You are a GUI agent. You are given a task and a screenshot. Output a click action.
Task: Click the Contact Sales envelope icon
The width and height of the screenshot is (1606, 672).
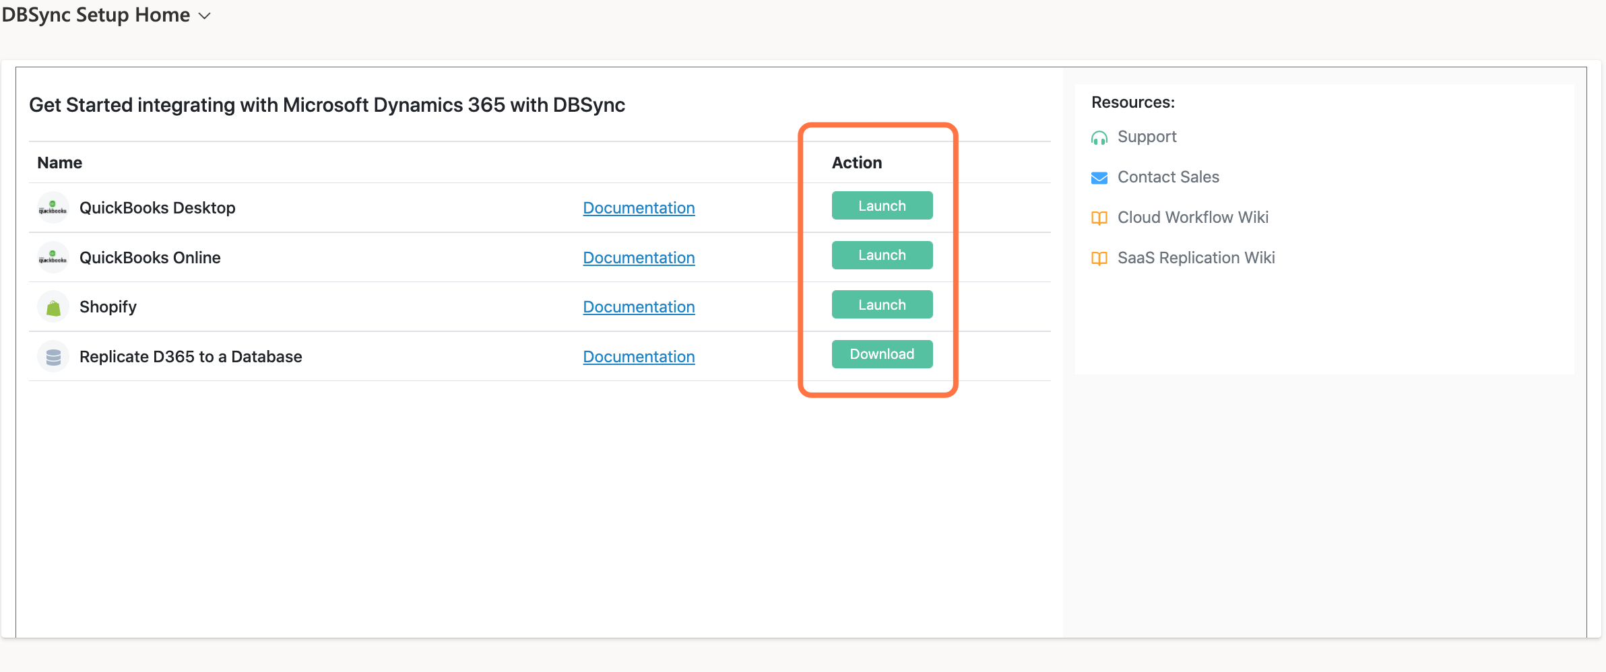point(1099,178)
